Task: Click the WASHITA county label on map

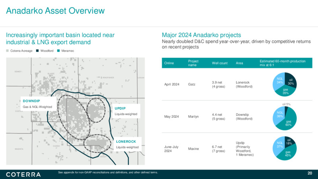Action: pyautogui.click(x=19, y=149)
